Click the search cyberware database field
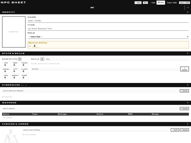Screen dimensions: 191x143 [x=91, y=91]
